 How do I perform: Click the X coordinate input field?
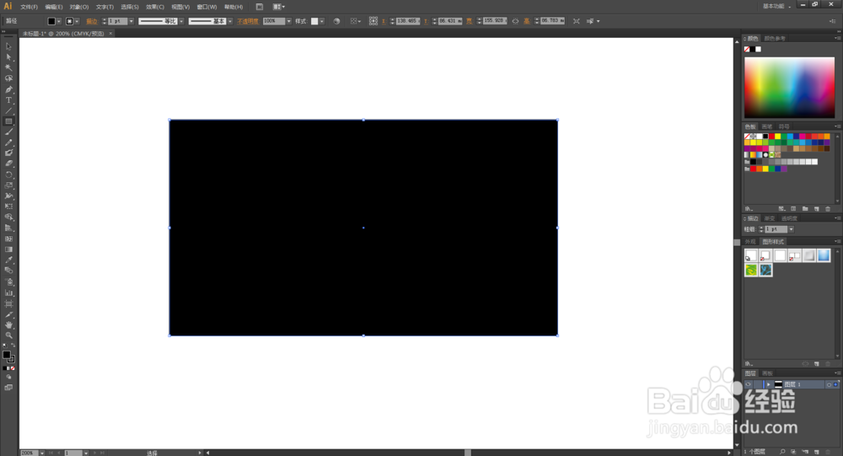[407, 21]
